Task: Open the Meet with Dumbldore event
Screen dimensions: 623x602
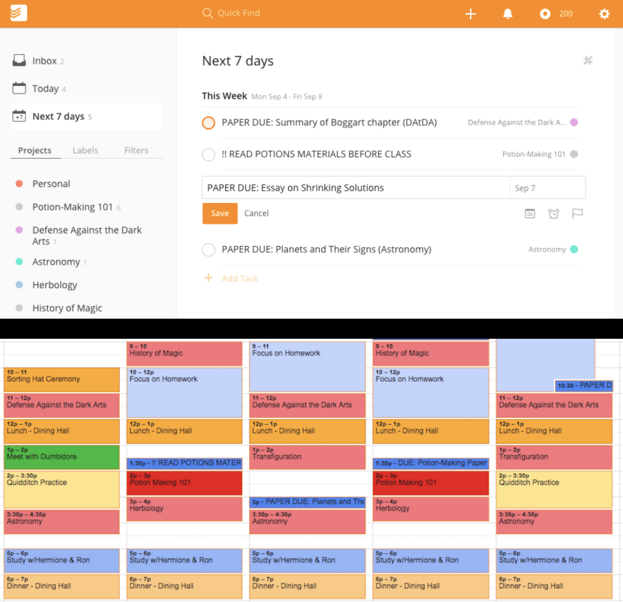Action: (62, 457)
